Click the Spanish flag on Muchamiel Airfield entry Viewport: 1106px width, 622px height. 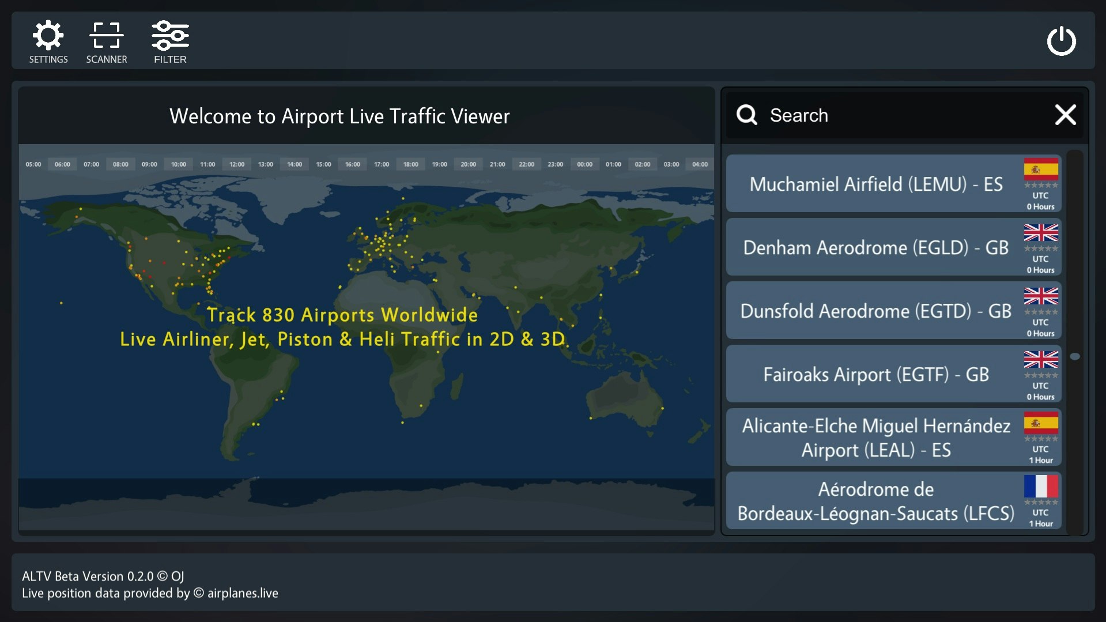1041,168
